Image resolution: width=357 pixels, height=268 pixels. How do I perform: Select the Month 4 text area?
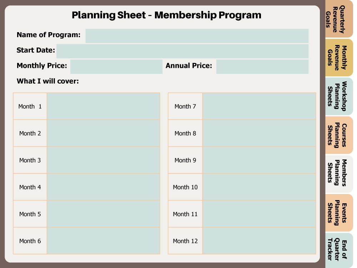pyautogui.click(x=103, y=187)
